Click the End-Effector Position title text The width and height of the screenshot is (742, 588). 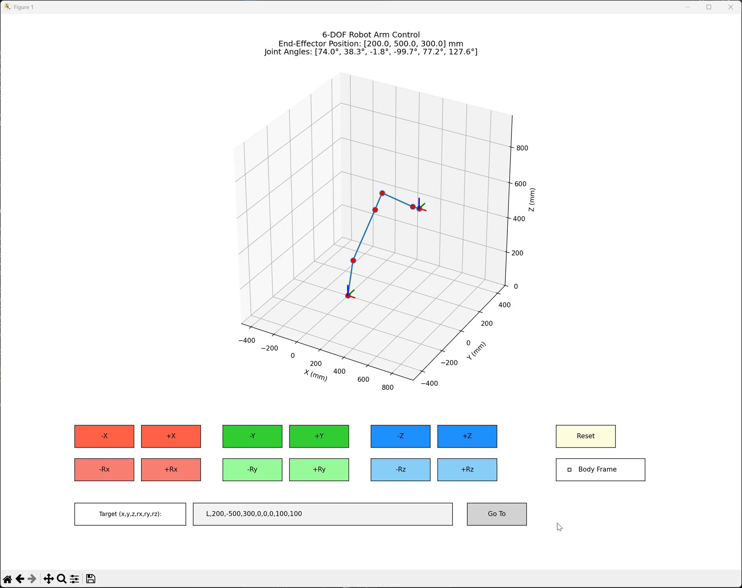tap(371, 43)
